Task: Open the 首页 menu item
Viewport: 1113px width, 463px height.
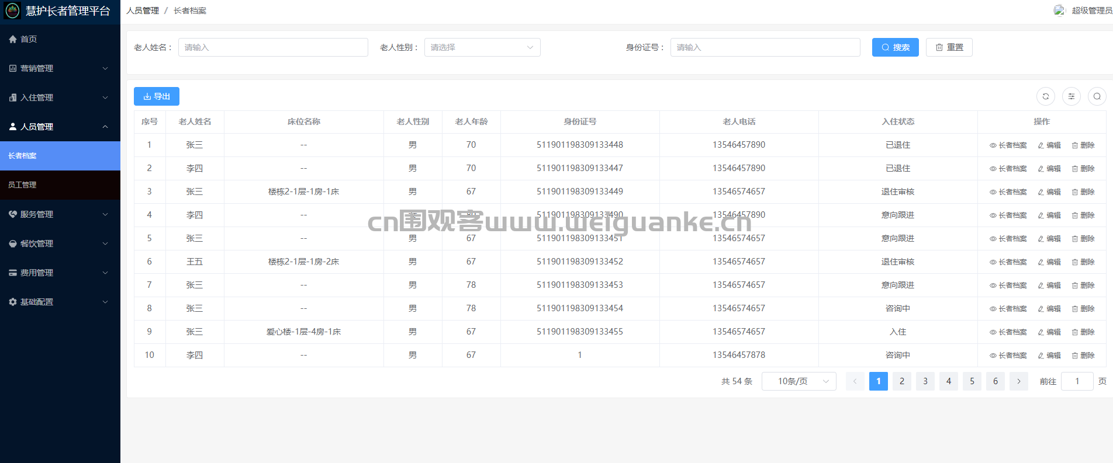Action: [x=60, y=39]
